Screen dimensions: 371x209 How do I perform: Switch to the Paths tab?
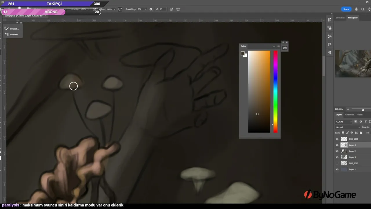(360, 115)
